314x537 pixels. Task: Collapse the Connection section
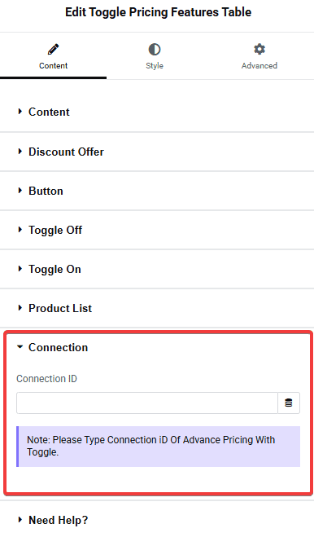point(157,347)
